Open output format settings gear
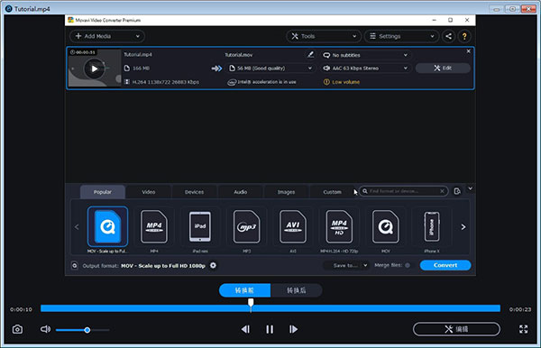541x348 pixels. pos(213,265)
